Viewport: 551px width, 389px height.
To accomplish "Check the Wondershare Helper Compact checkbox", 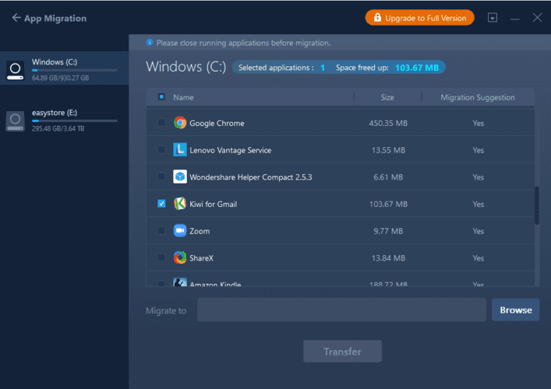I will point(161,177).
